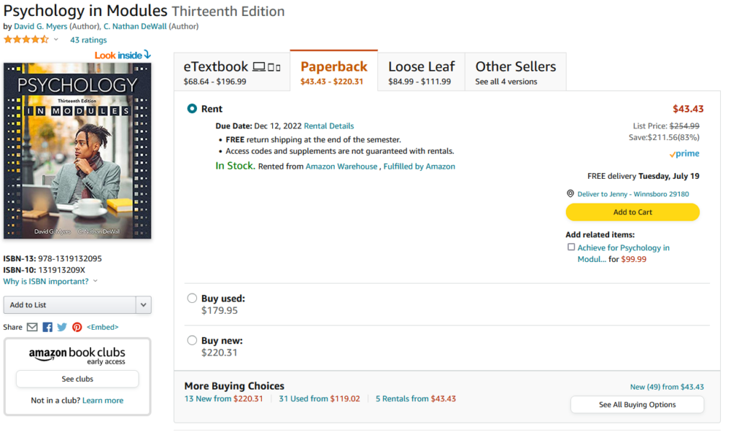The image size is (739, 435).
Task: Choose the Buy new radio button
Action: (192, 340)
